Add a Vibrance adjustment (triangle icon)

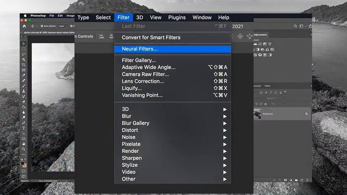click(270, 44)
